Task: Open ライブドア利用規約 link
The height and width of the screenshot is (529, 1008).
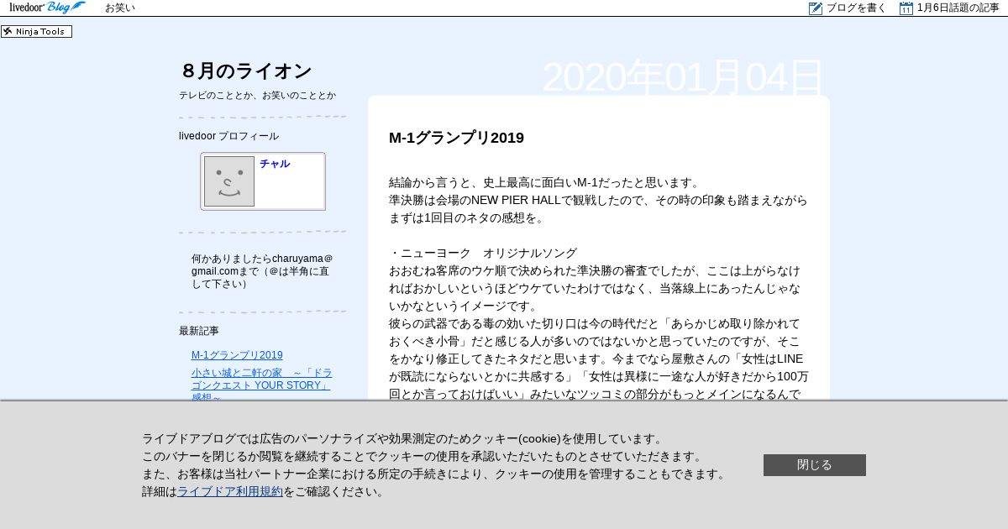Action: [230, 492]
